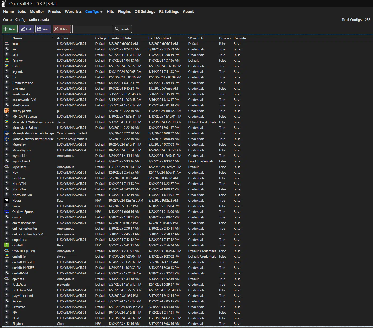The image size is (373, 328).
Task: Click the icon next to Limitlesscasino
Action: [x=7, y=83]
